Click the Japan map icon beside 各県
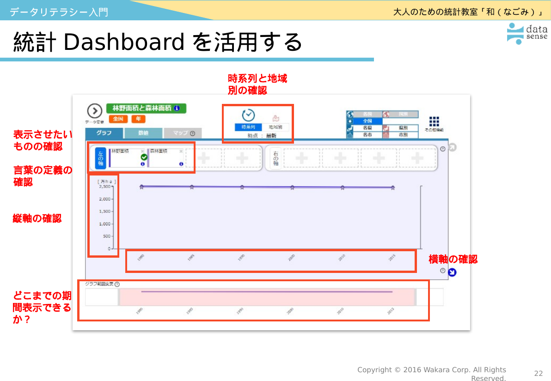Viewport: 551px width, 381px height. tap(349, 128)
